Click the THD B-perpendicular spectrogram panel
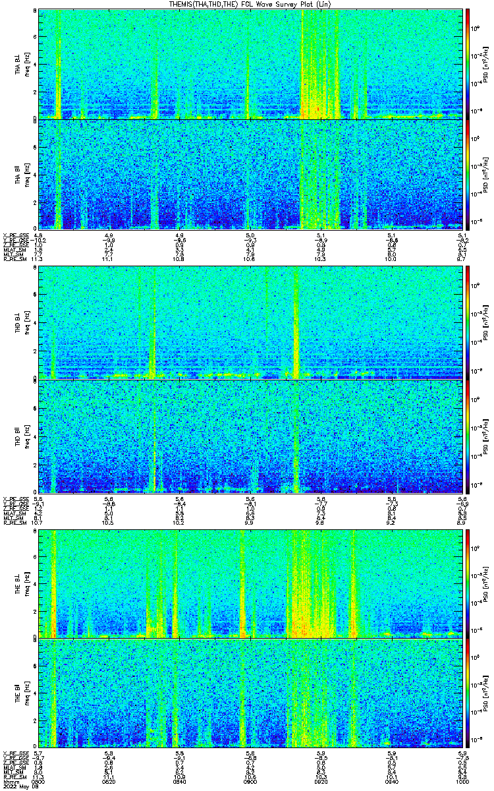The width and height of the screenshot is (494, 791). 250,323
